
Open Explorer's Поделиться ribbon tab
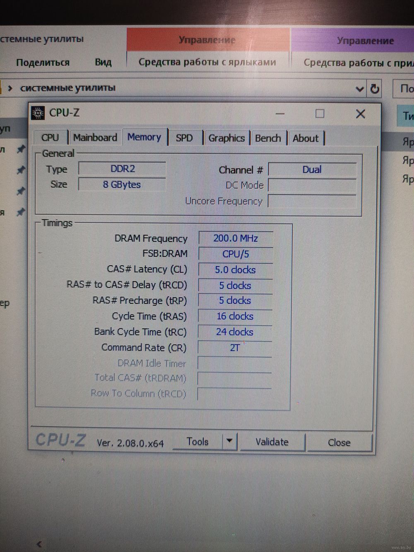pos(43,63)
